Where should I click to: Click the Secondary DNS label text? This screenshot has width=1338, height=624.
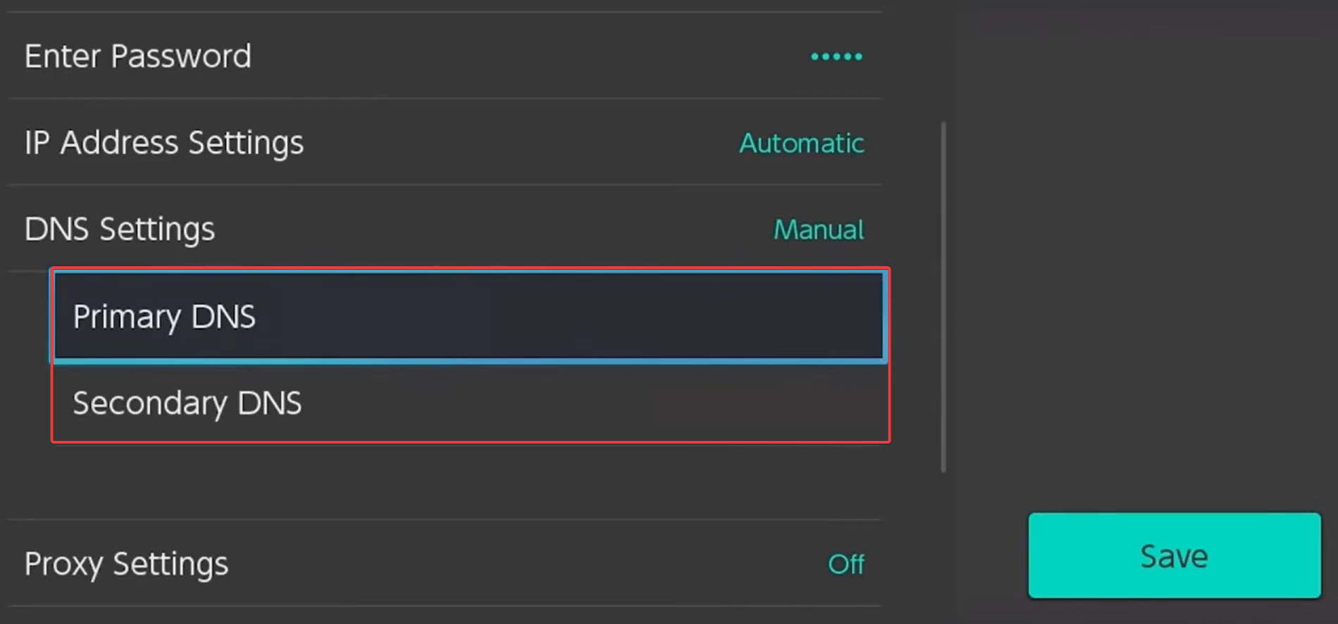pos(187,404)
